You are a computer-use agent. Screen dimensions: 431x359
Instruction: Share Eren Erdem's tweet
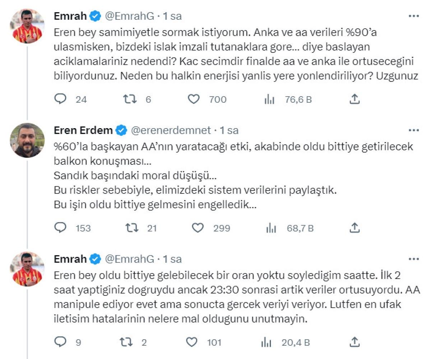[x=354, y=227]
